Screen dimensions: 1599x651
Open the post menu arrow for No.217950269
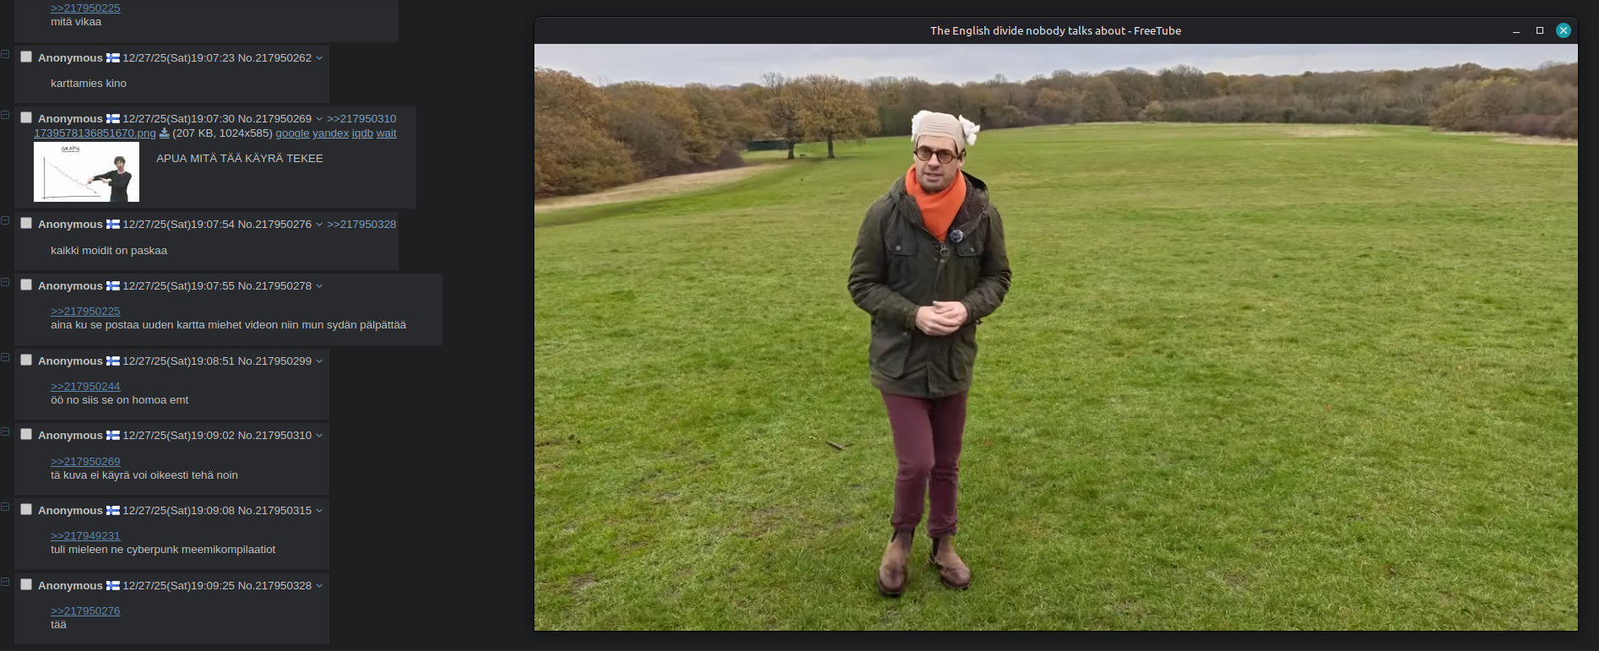pyautogui.click(x=319, y=119)
